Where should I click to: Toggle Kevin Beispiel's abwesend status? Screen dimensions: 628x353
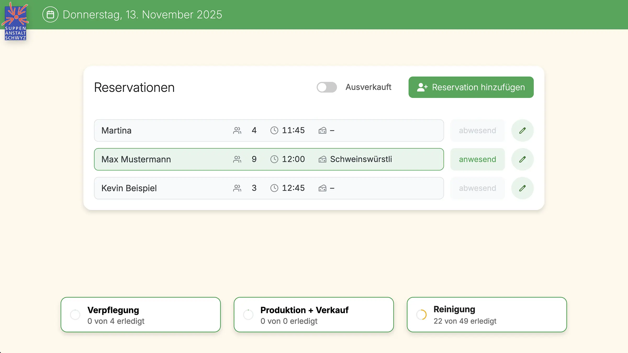click(477, 188)
